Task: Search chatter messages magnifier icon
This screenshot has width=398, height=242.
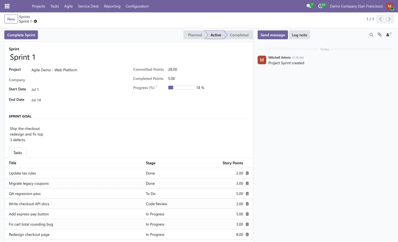Action: click(x=371, y=35)
